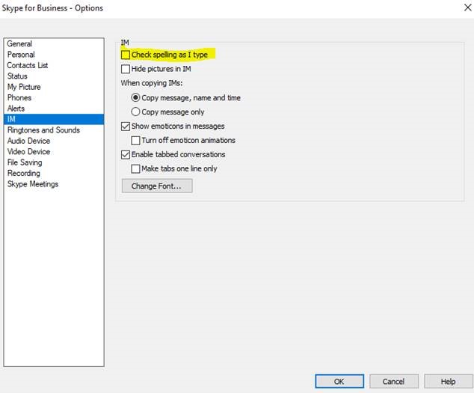The height and width of the screenshot is (393, 474).
Task: Select Phones in the category list
Action: (x=54, y=98)
